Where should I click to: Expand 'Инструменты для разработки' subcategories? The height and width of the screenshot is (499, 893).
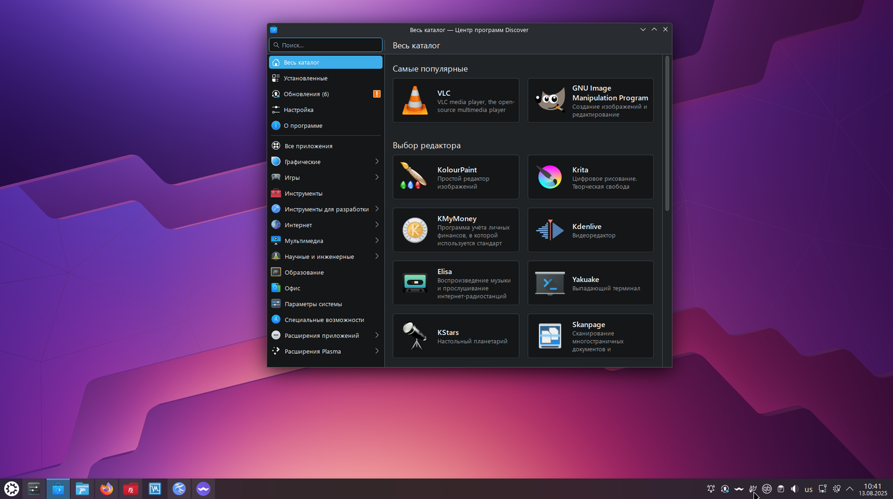pyautogui.click(x=377, y=209)
